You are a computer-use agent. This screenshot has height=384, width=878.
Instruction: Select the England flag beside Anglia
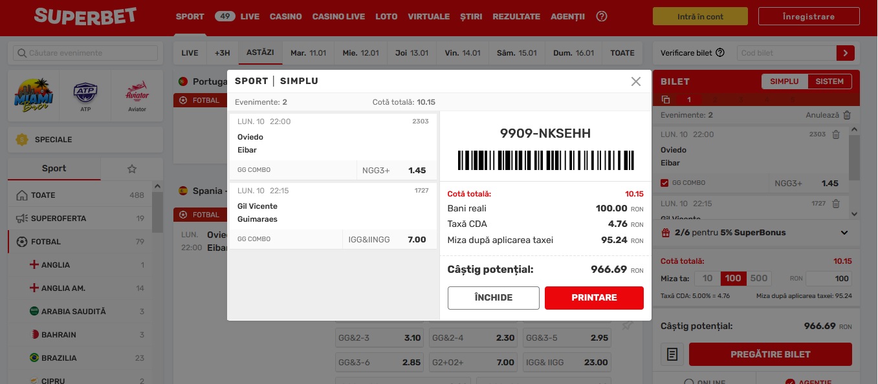pyautogui.click(x=34, y=265)
